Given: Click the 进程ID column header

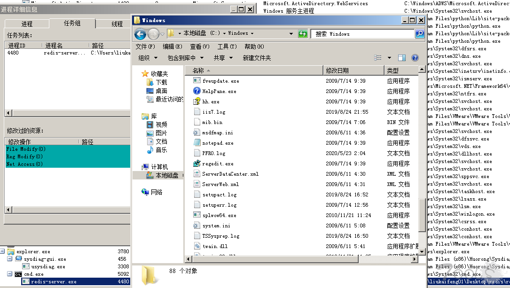Looking at the screenshot, I should tap(24, 46).
